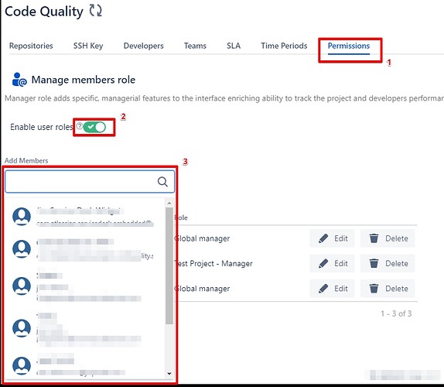This screenshot has height=387, width=444.
Task: Switch to the Developers tab
Action: click(x=144, y=46)
